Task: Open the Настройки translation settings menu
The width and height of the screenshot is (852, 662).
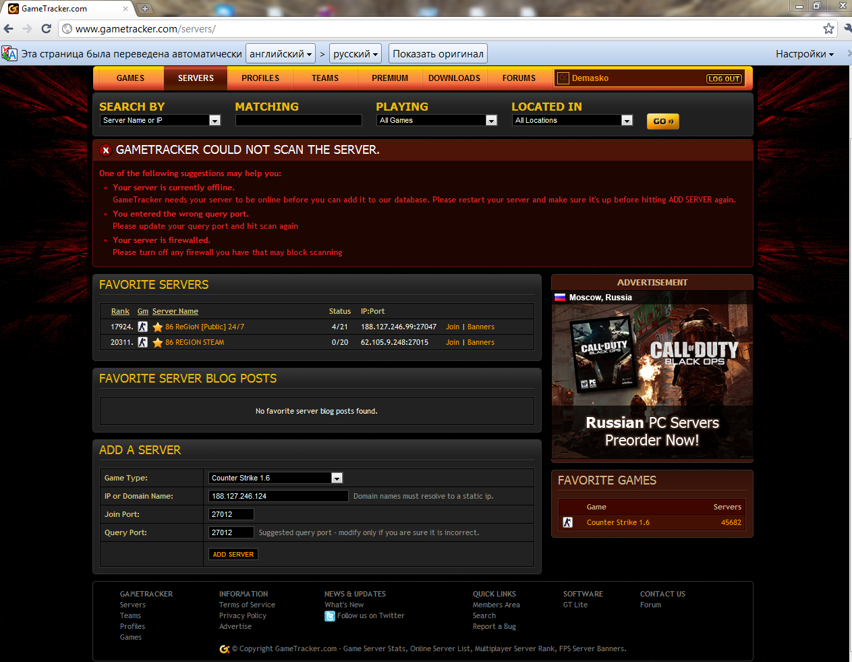Action: 804,54
